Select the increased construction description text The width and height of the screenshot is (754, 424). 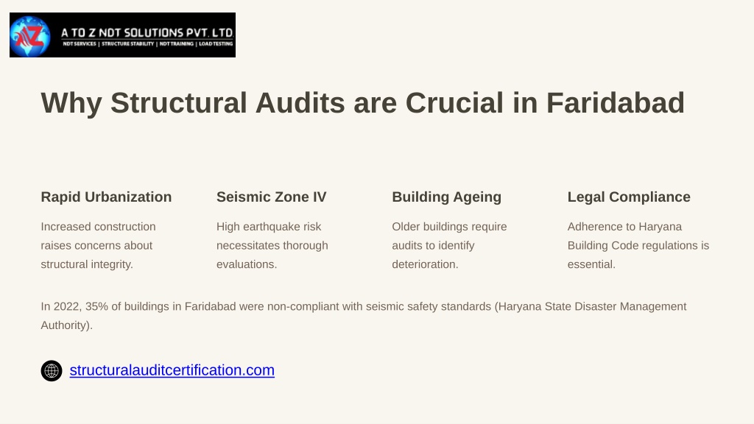tap(98, 245)
